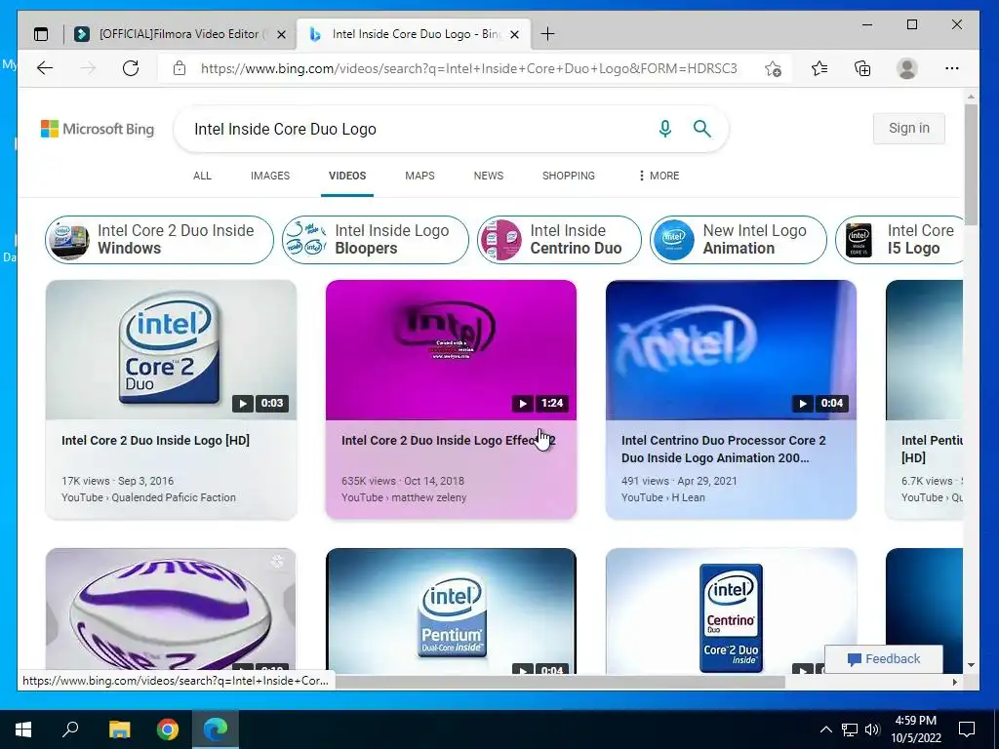999x749 pixels.
Task: Open Intel Centrino Core 2 Duo thumbnail
Action: [731, 611]
